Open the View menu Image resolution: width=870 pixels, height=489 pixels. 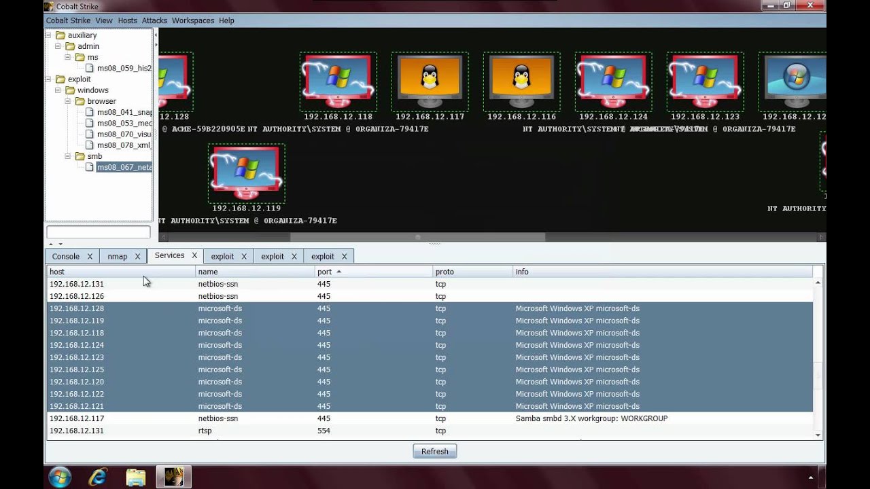[x=104, y=20]
